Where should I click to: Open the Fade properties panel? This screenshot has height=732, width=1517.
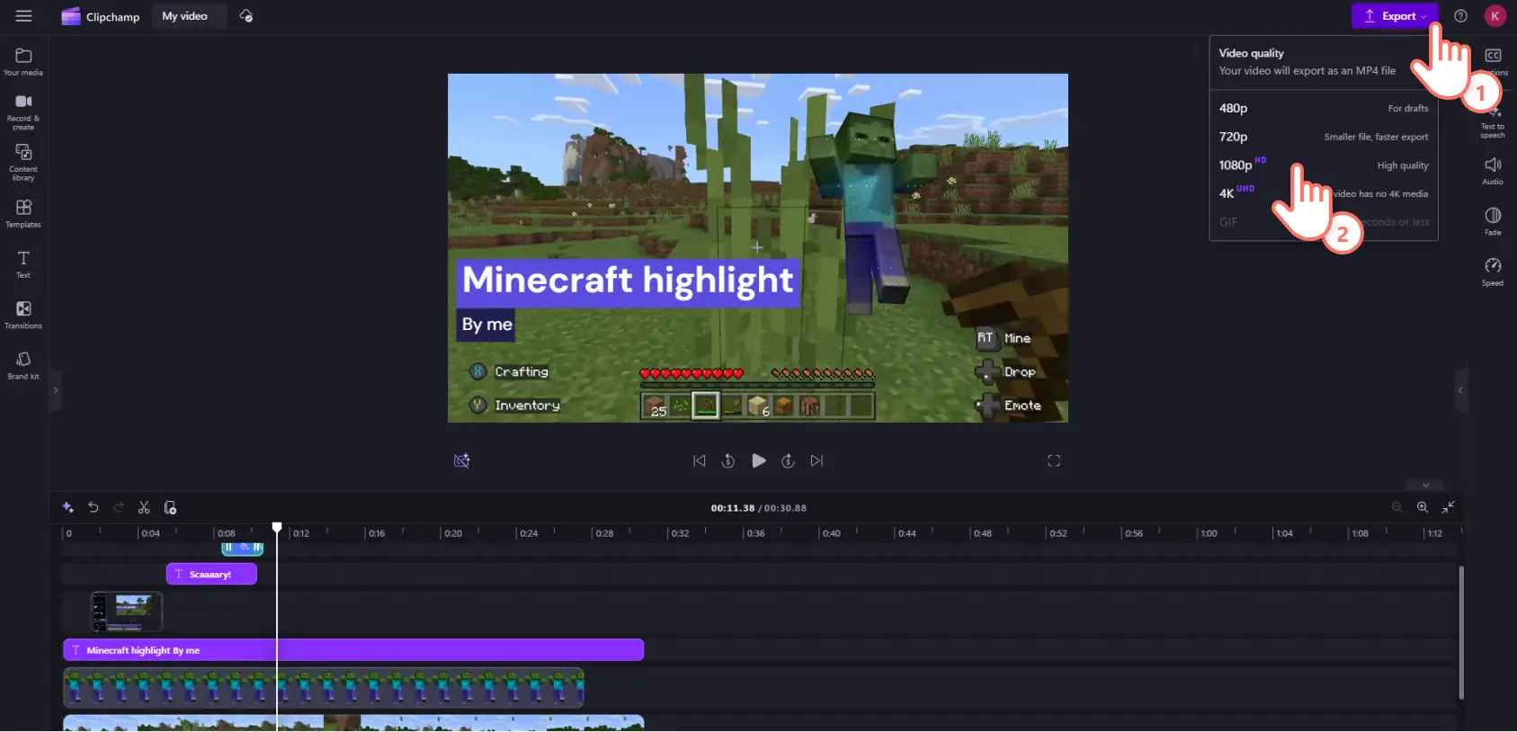point(1493,220)
